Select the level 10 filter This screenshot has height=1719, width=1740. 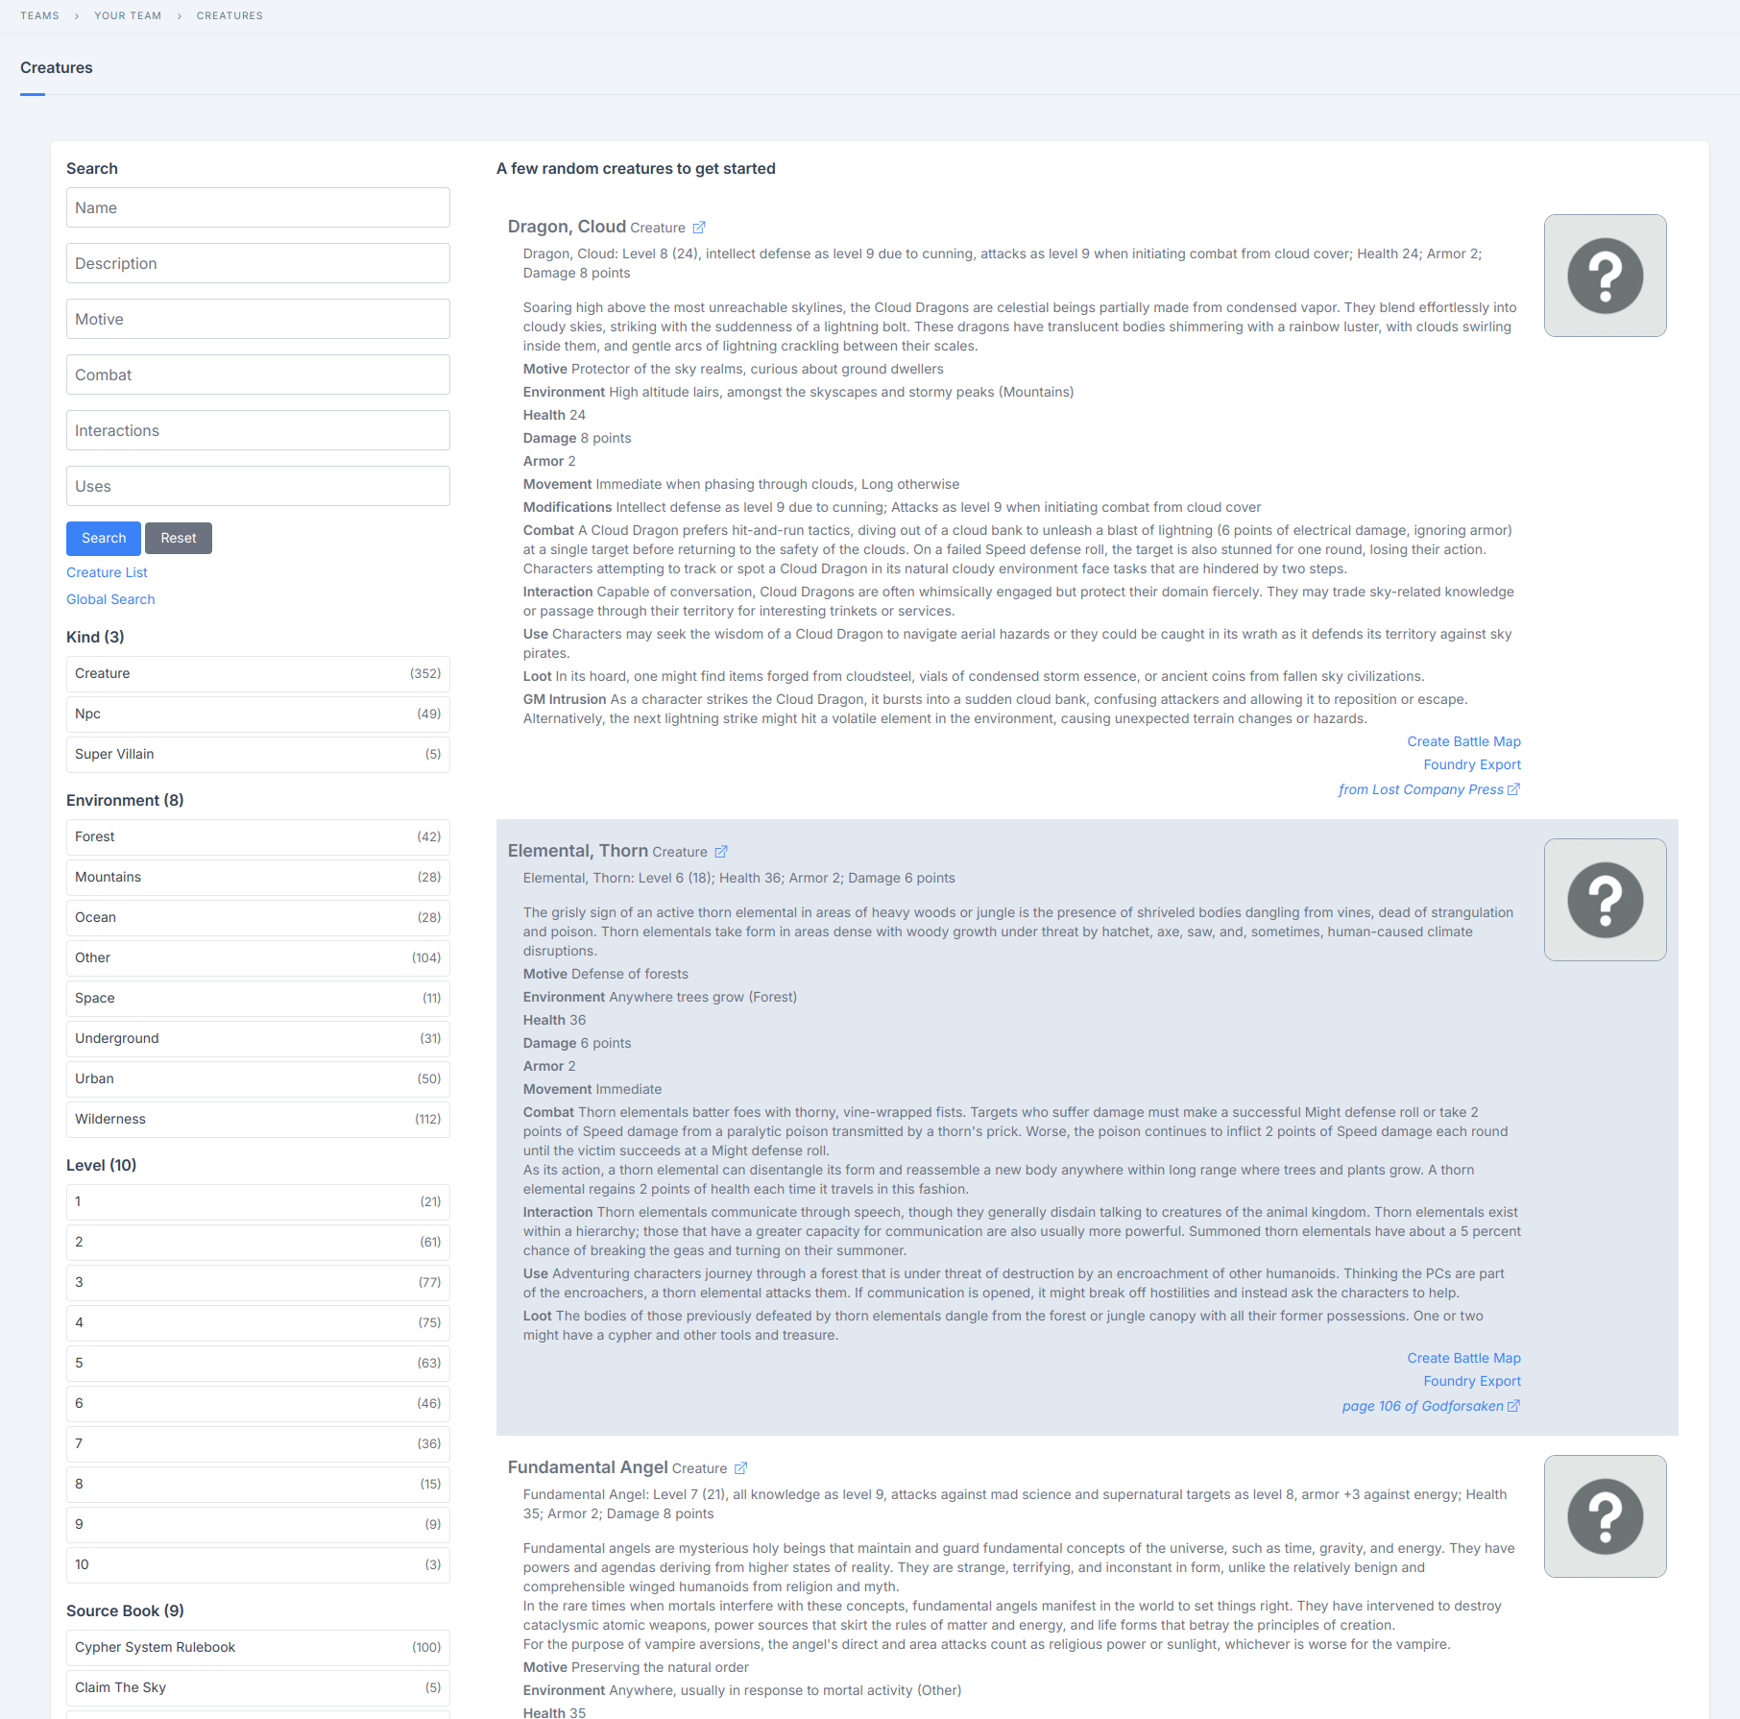pos(257,1565)
